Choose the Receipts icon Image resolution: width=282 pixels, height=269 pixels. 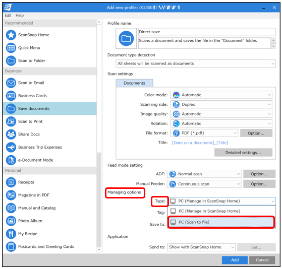point(11,182)
